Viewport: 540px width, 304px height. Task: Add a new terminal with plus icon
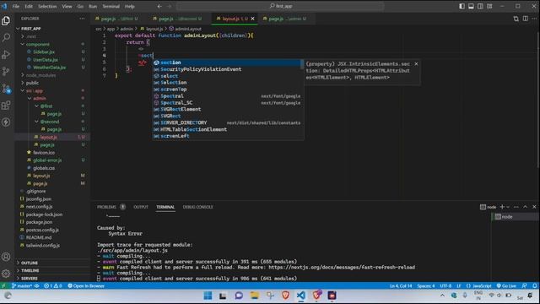coord(502,207)
